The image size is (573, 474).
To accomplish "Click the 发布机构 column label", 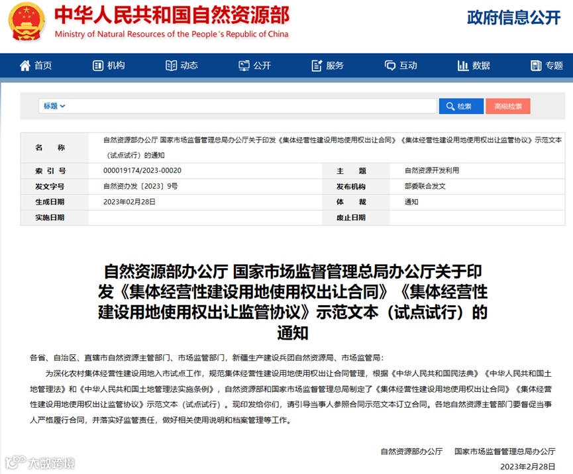I will point(351,187).
